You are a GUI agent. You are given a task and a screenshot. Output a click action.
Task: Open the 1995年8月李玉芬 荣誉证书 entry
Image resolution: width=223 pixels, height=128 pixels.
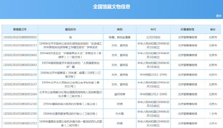pos(70,55)
